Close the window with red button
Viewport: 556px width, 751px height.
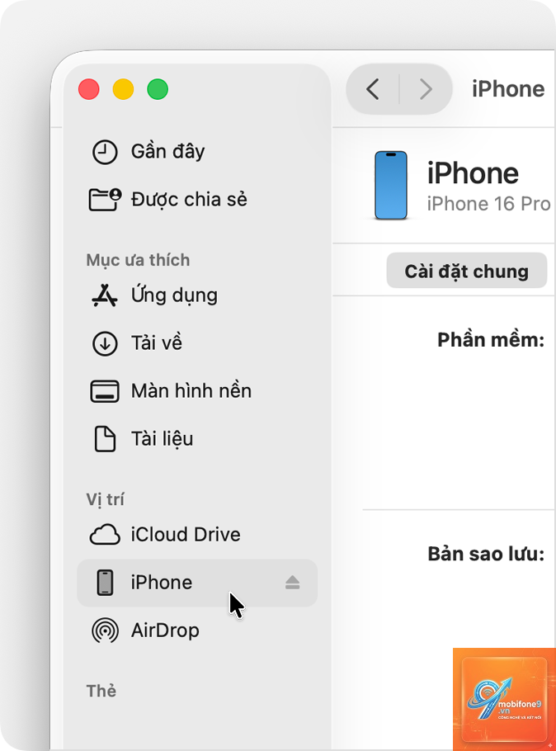coord(89,90)
